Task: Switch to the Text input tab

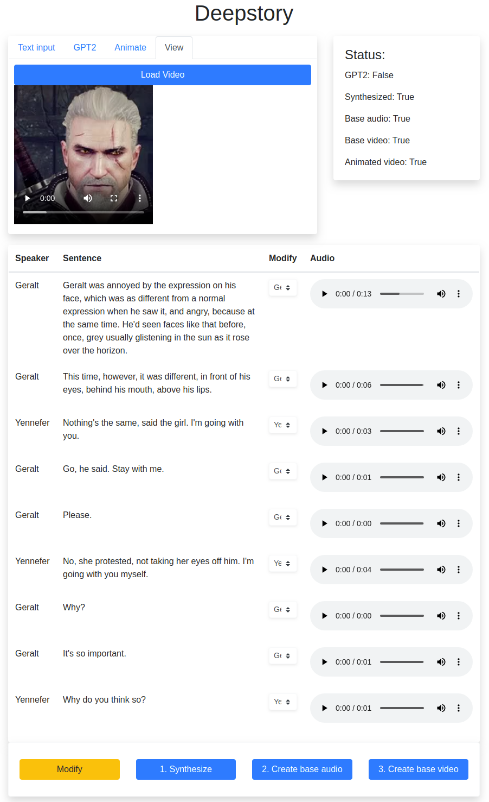Action: 36,48
